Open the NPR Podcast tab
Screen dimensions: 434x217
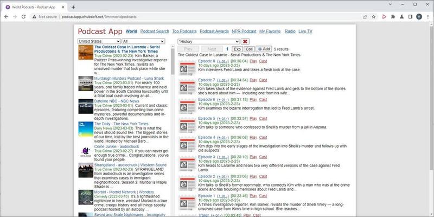(244, 31)
